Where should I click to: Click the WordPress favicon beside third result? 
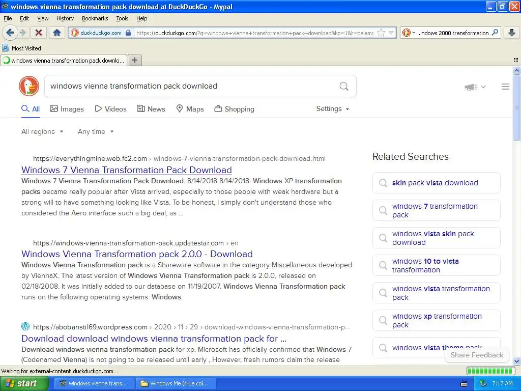click(x=25, y=326)
